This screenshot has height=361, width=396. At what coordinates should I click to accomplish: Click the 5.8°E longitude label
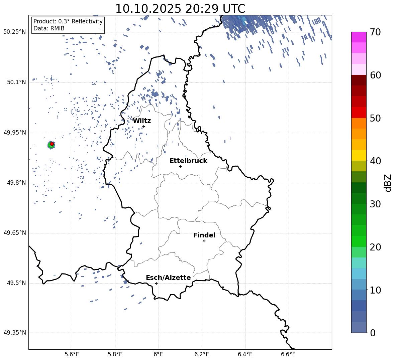coord(115,354)
